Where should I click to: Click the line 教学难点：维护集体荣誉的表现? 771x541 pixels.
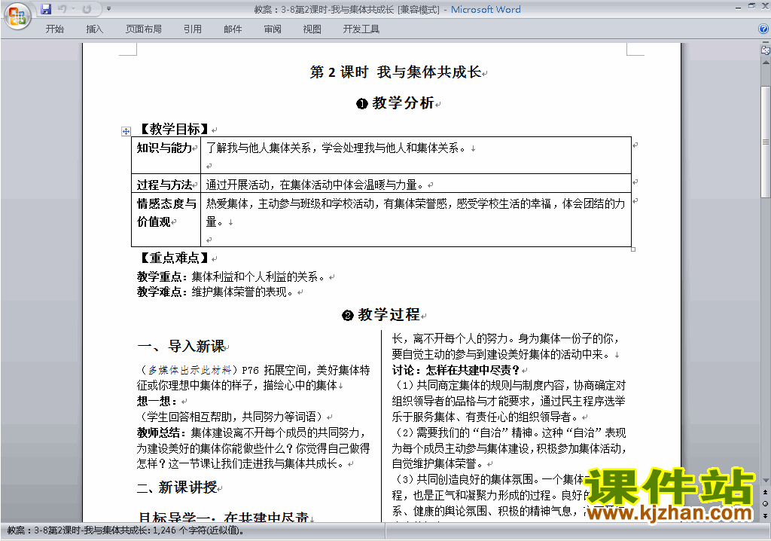pyautogui.click(x=215, y=292)
